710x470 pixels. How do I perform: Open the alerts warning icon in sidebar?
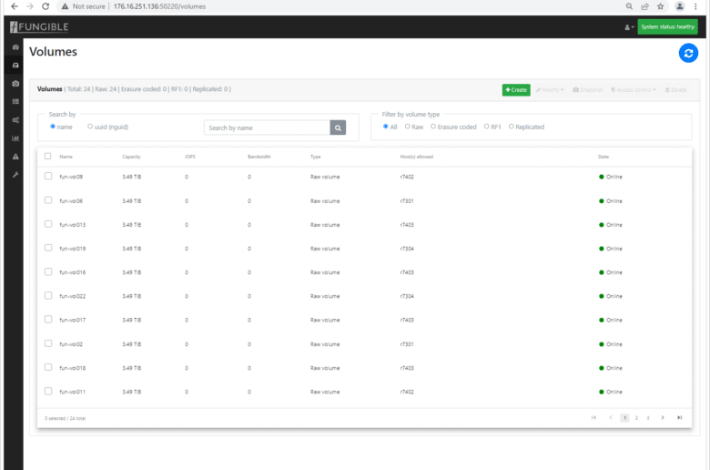15,157
